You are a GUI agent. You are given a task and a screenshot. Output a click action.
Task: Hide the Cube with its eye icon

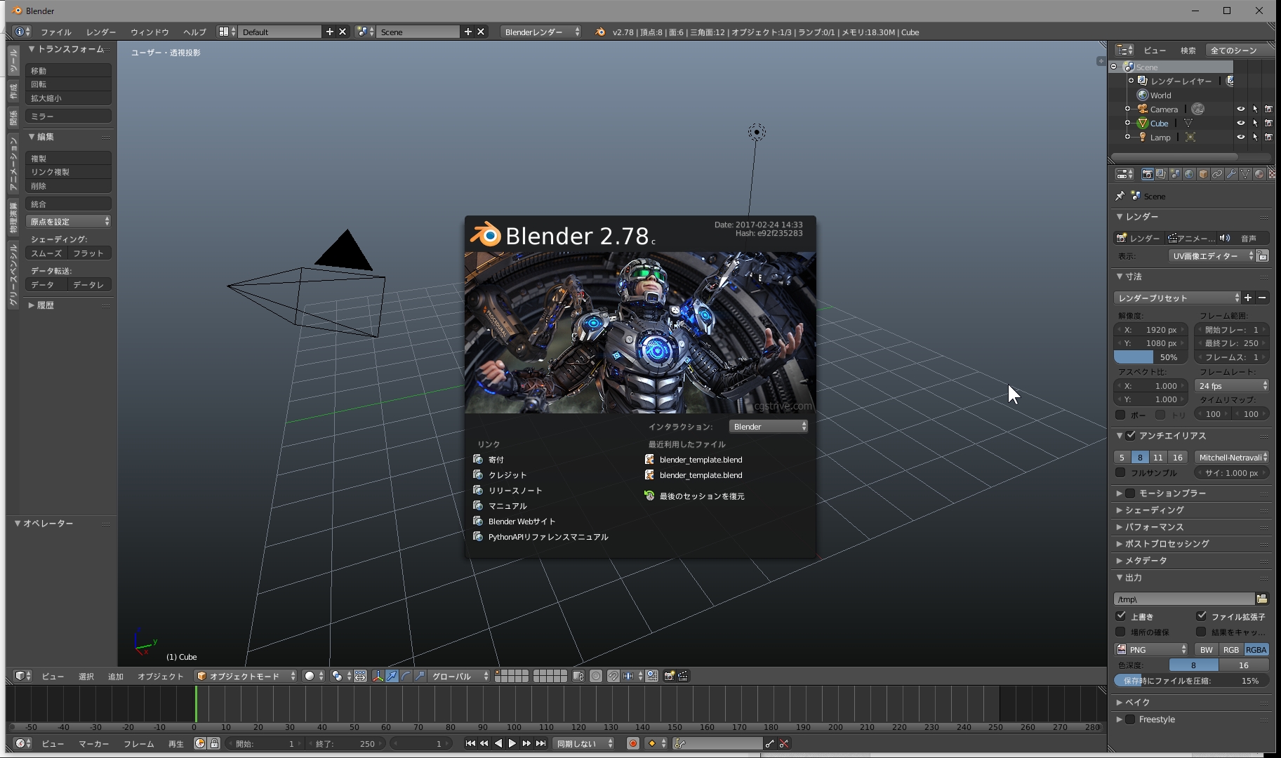(1241, 123)
